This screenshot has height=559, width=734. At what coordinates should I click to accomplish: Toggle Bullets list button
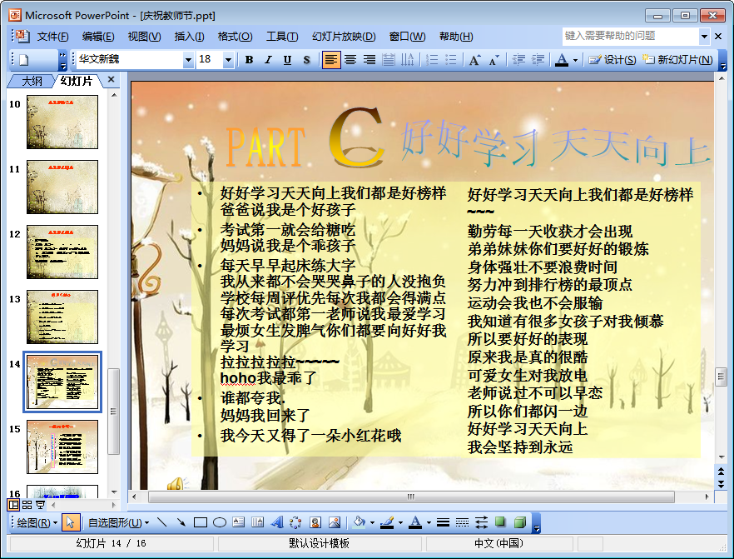click(451, 60)
